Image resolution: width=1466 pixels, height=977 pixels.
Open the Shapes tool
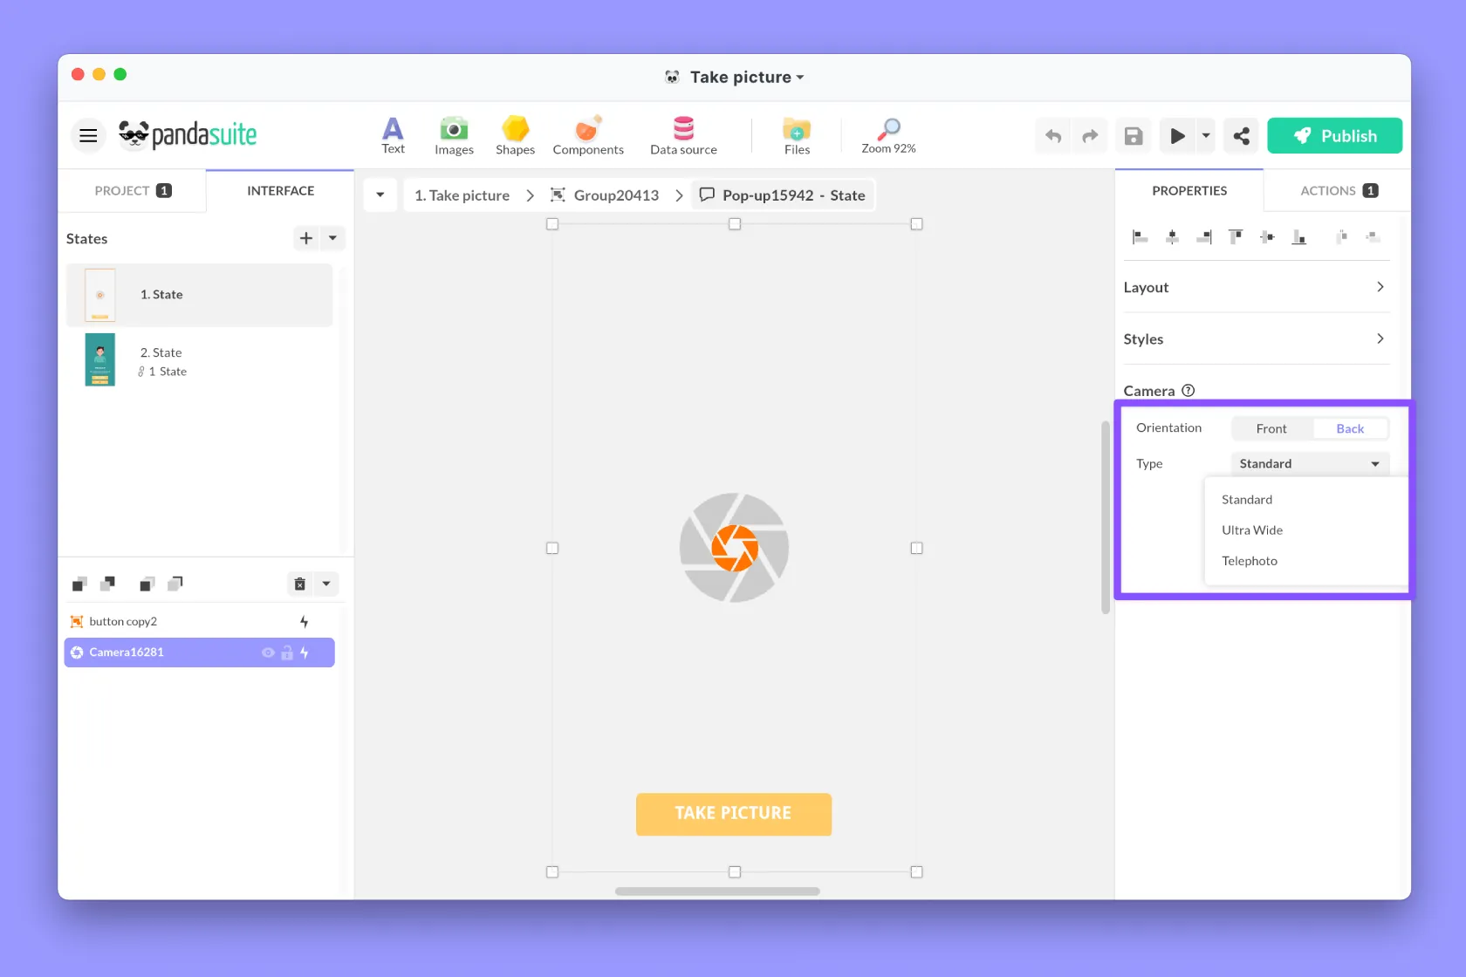[x=515, y=135]
